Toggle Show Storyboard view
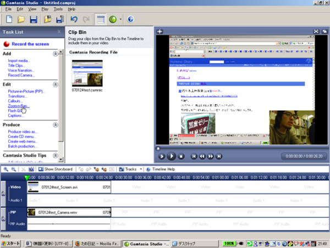Viewport: 330px width, 248px height. point(56,169)
